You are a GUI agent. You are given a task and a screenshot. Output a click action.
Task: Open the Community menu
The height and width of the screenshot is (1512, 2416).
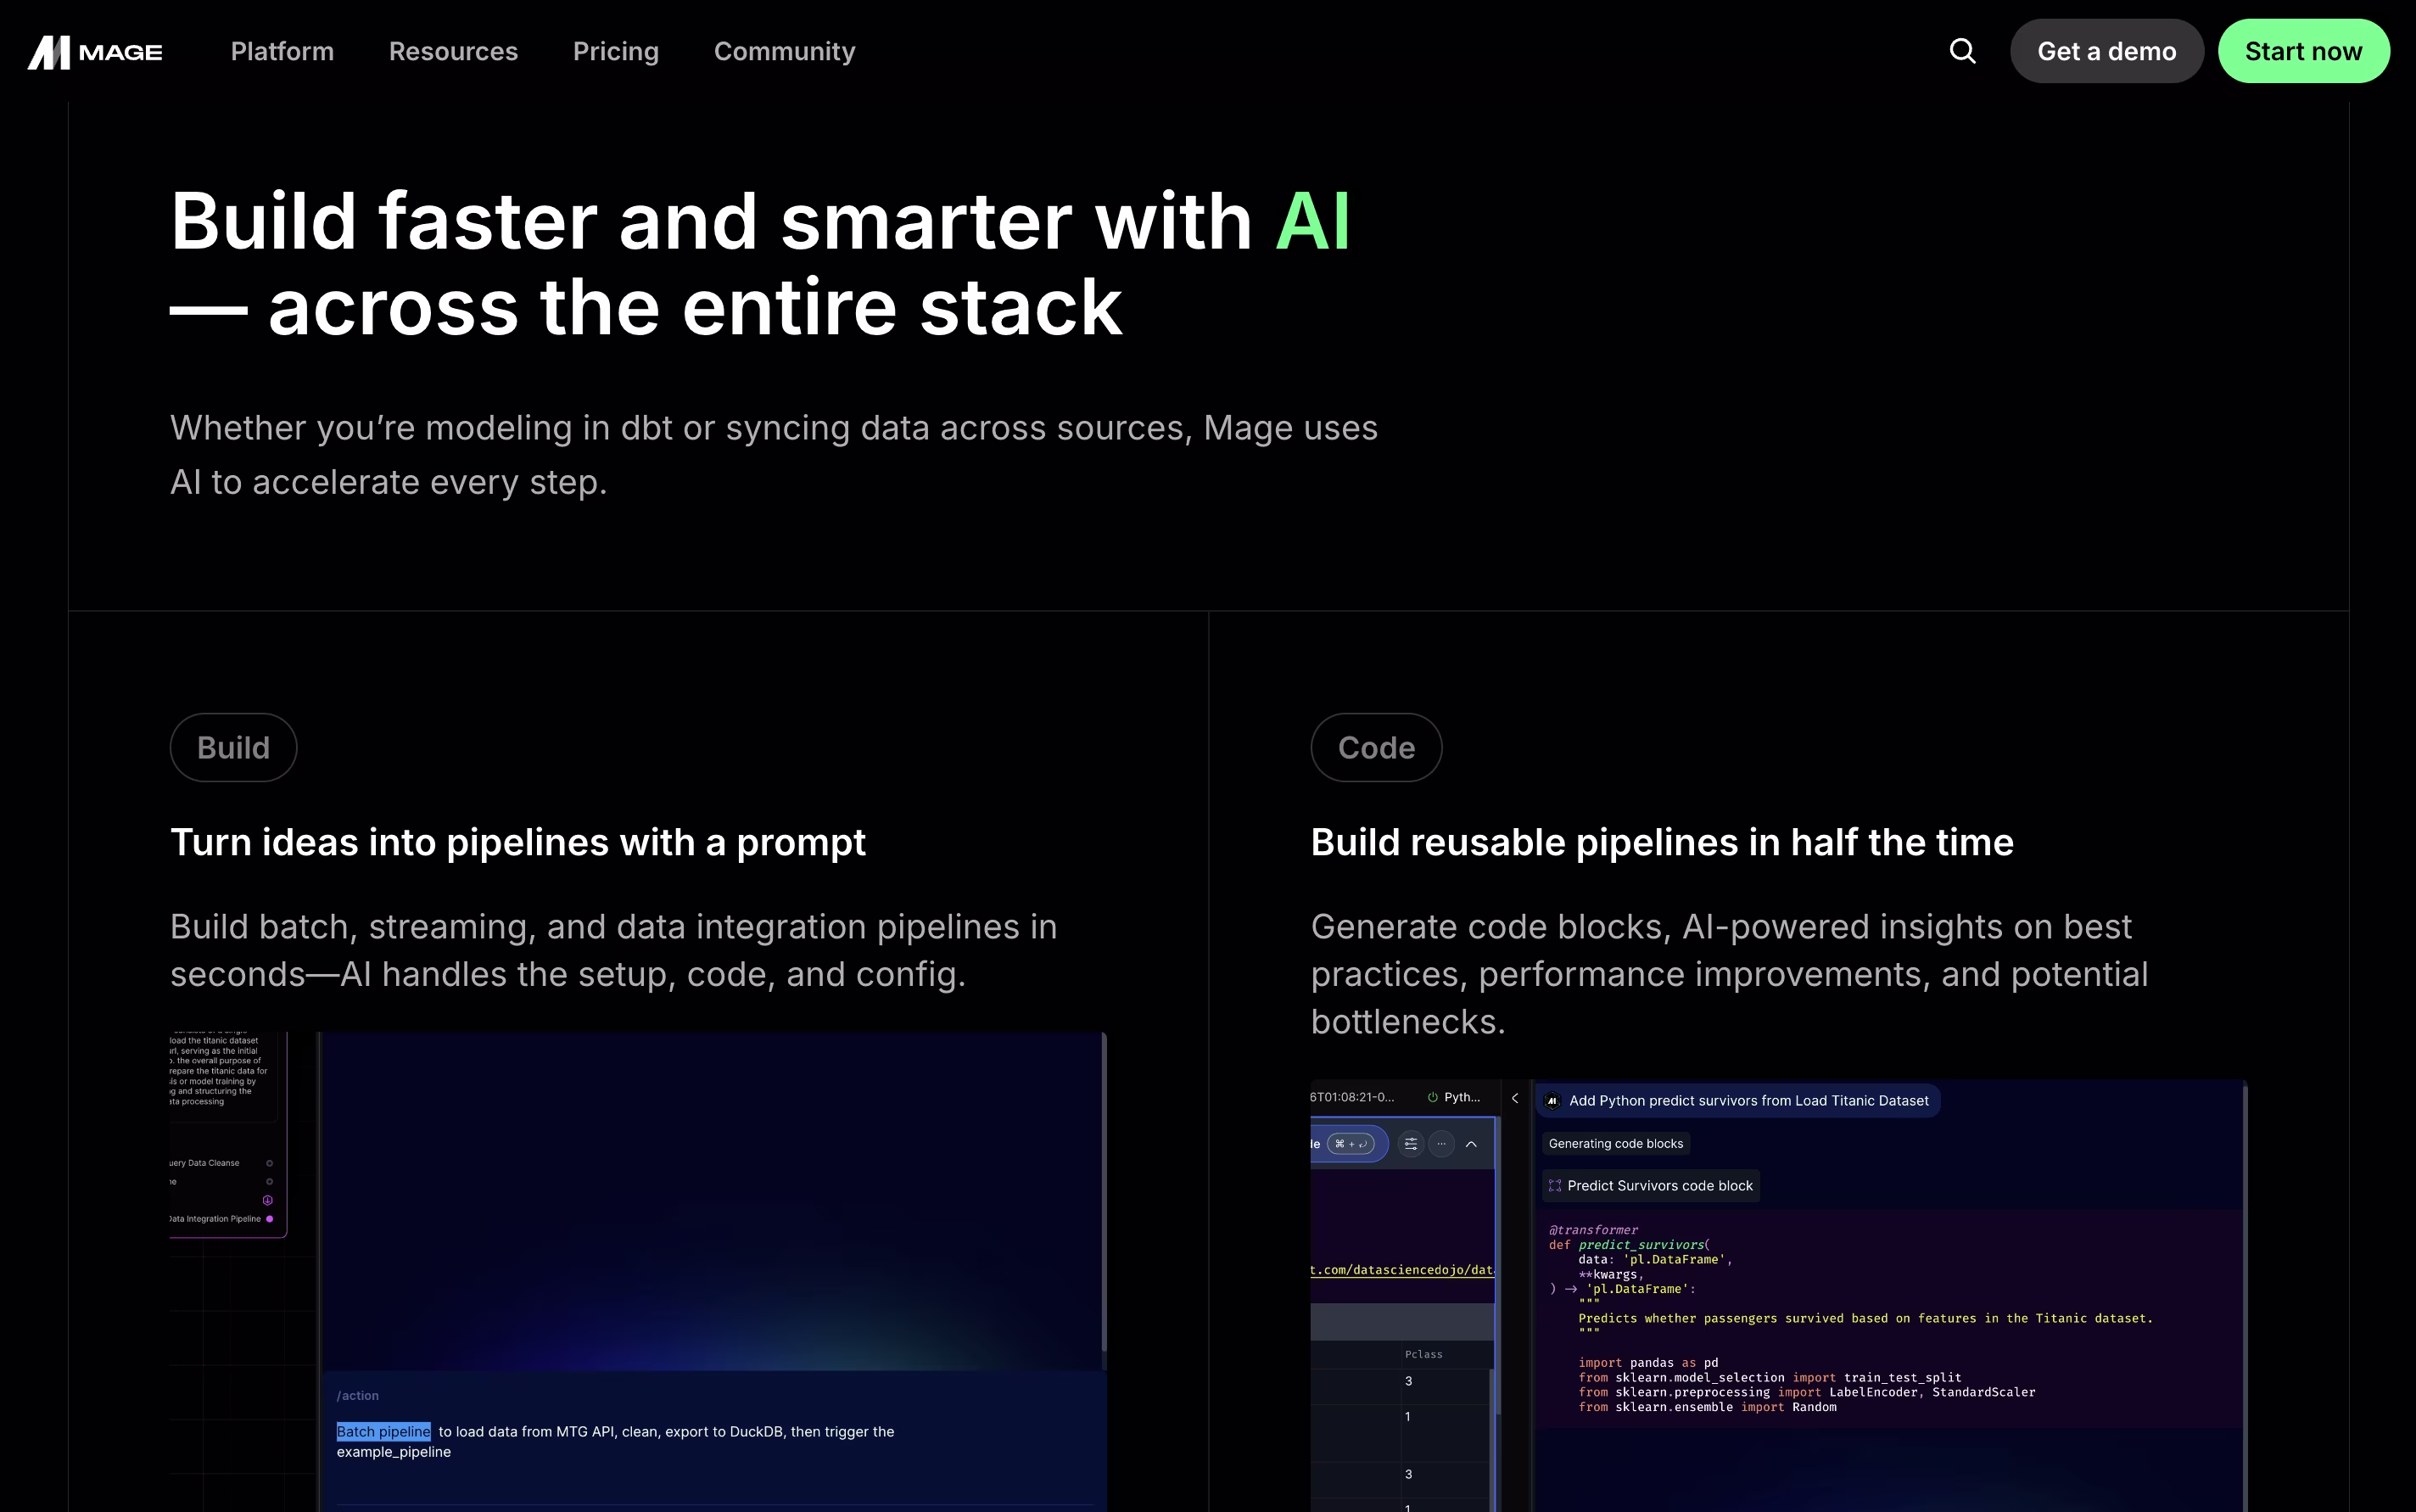(785, 51)
